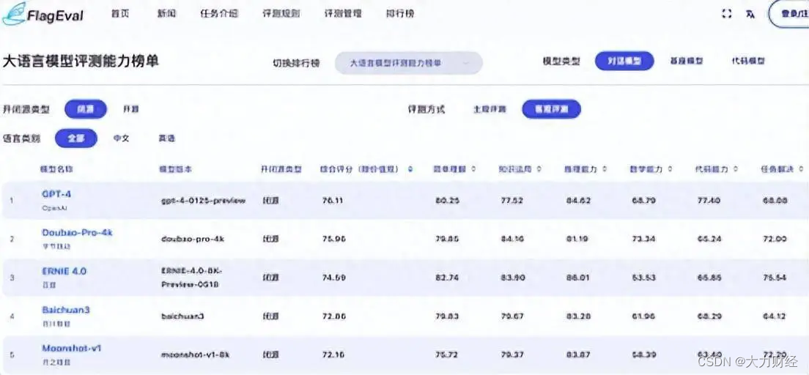Open the Baichuan3 model link
The width and height of the screenshot is (809, 375).
pyautogui.click(x=65, y=310)
